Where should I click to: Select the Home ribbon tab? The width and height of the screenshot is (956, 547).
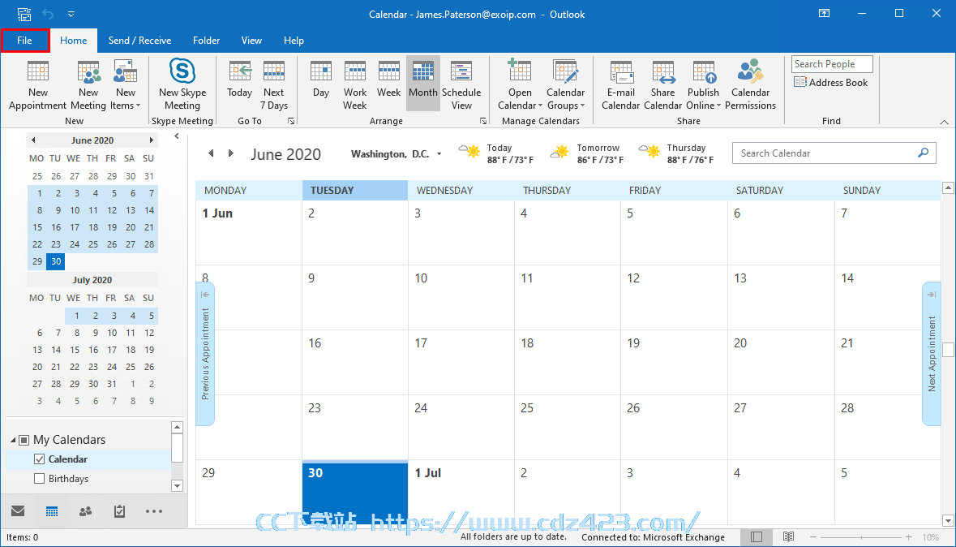(73, 41)
